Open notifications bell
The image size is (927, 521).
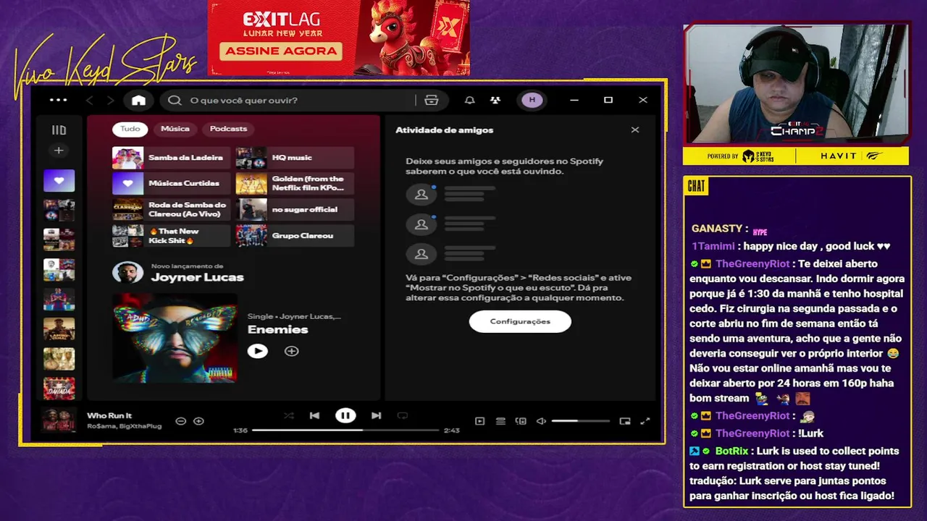pos(470,100)
